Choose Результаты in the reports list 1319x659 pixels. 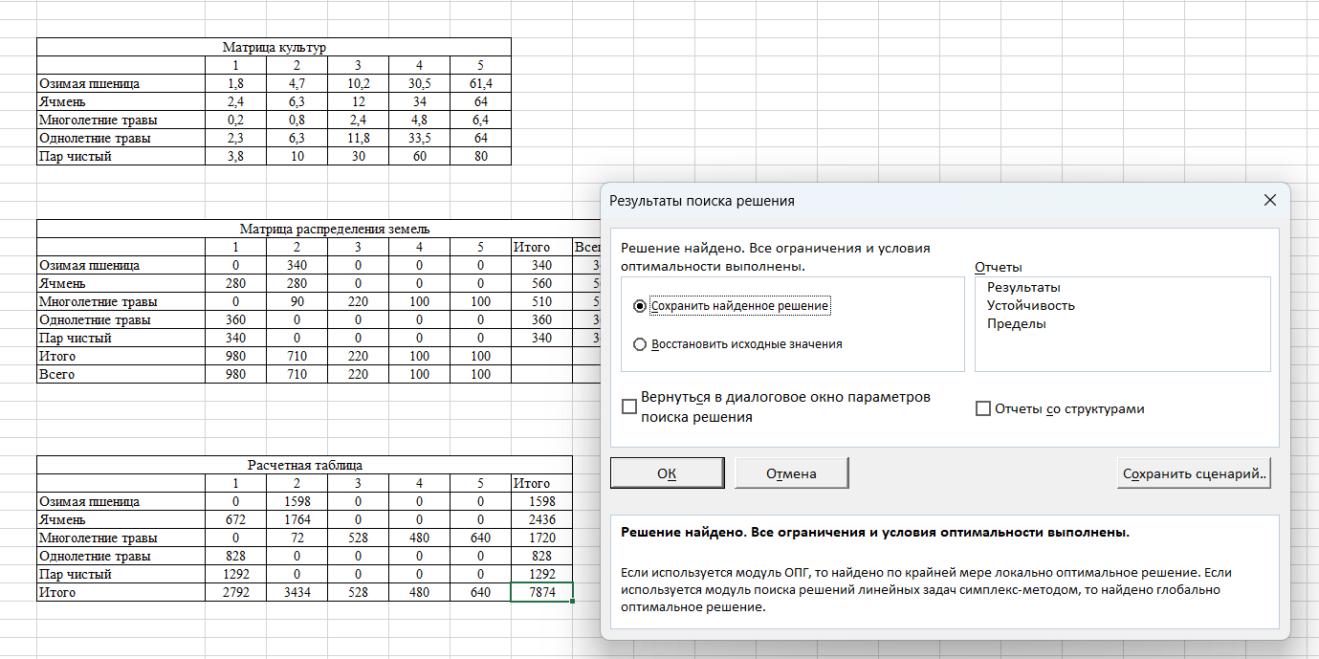coord(1023,287)
